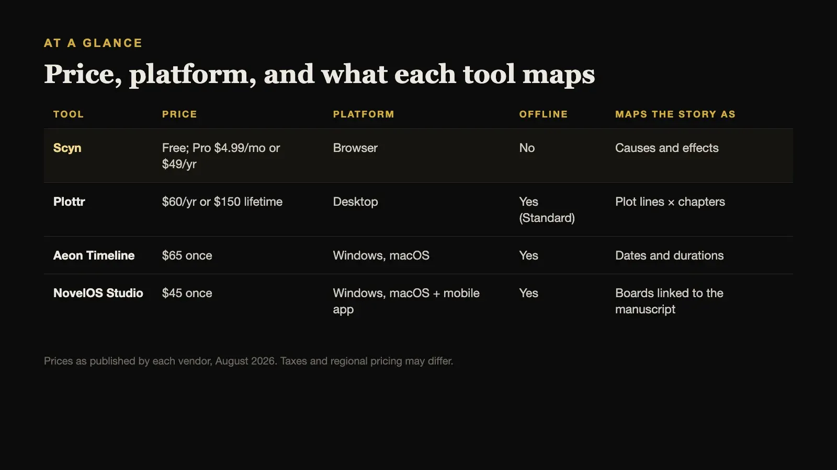This screenshot has height=470, width=837.
Task: Click the 'Yes' offline cell for NovelOS Studio
Action: pyautogui.click(x=529, y=293)
